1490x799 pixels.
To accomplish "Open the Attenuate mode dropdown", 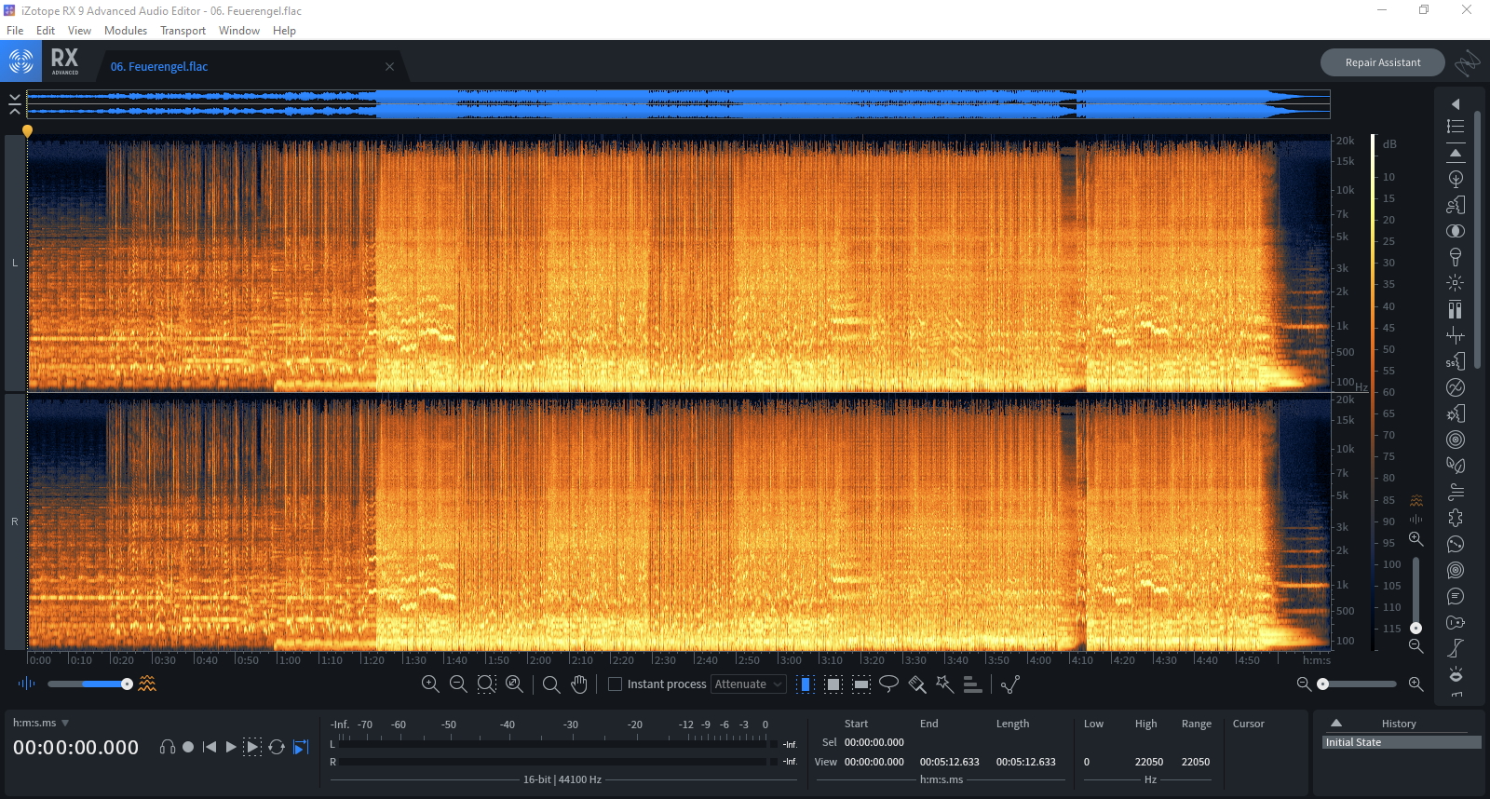I will (749, 684).
